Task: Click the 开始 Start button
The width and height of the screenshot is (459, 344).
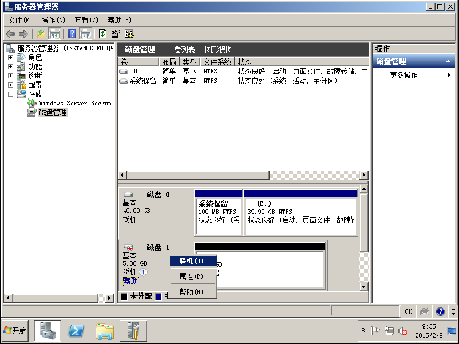Action: point(15,330)
